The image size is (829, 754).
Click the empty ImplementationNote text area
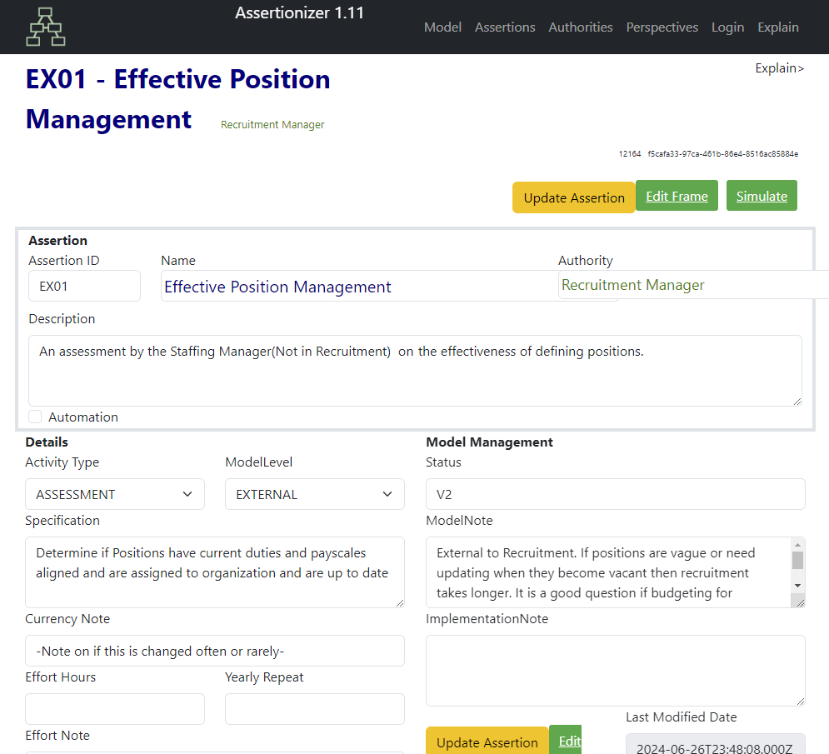point(616,671)
